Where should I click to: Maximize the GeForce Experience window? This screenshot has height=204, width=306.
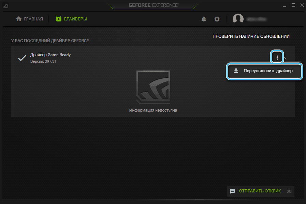coord(293,5)
